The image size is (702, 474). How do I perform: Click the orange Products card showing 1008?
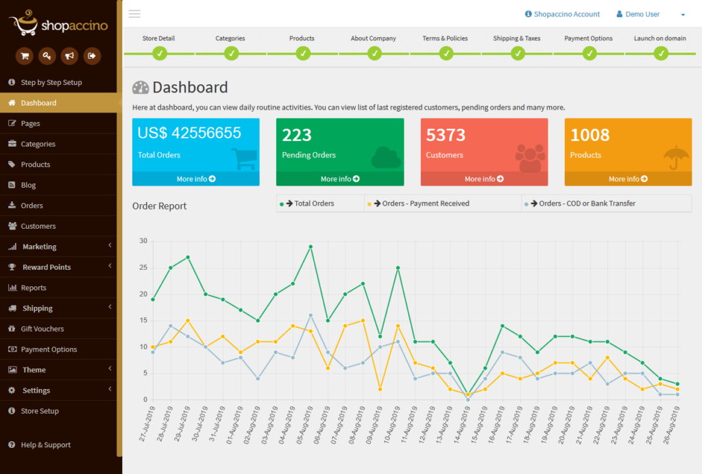click(628, 145)
